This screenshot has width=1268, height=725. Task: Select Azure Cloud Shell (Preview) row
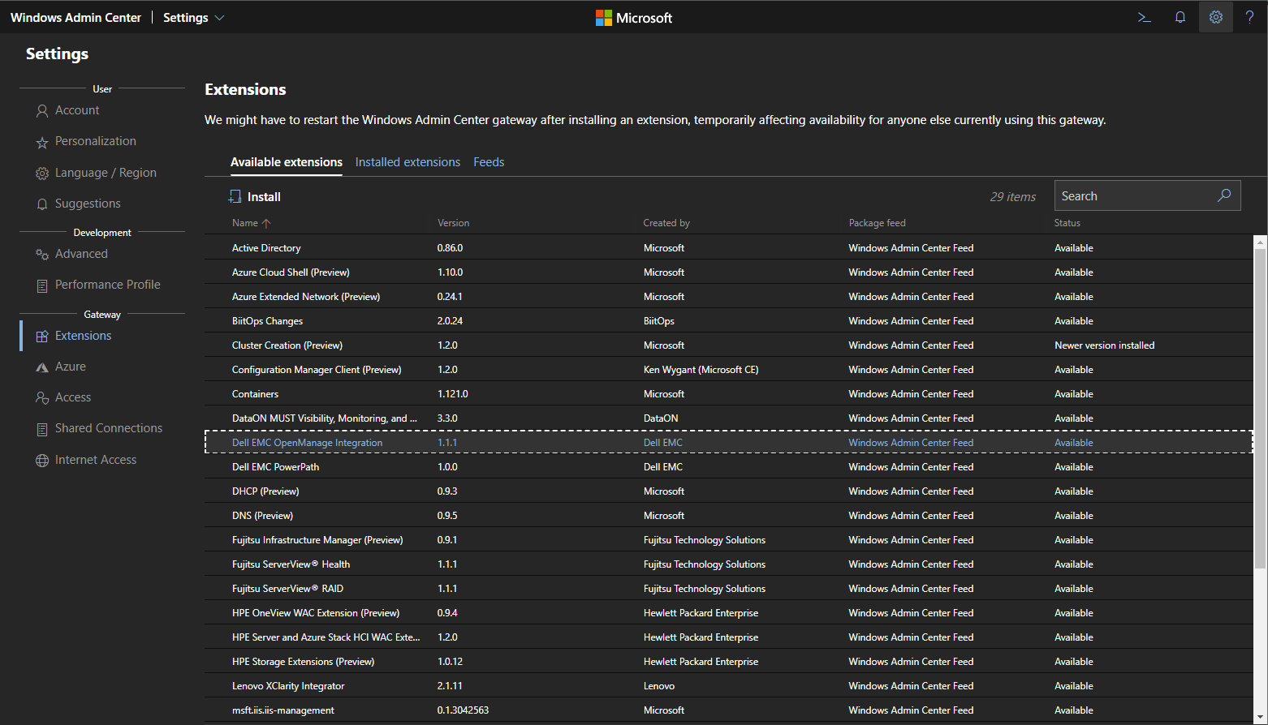(x=729, y=272)
